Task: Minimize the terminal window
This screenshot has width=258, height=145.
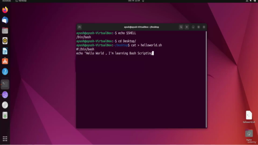Action: [193, 27]
